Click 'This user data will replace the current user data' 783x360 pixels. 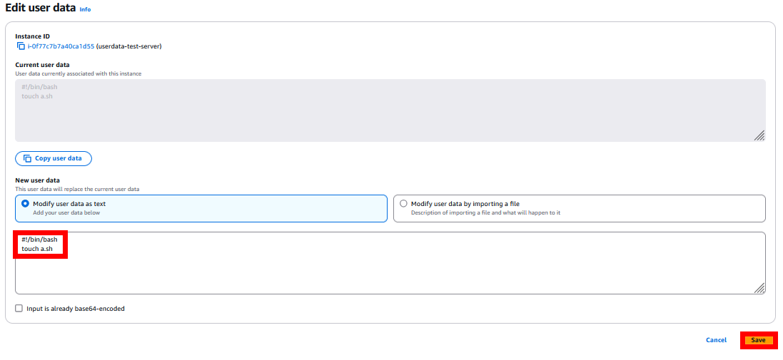(x=77, y=189)
